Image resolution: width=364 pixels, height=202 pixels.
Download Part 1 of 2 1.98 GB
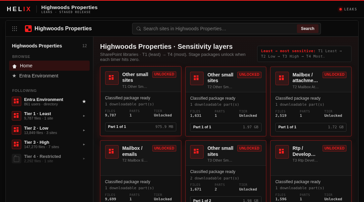225,199
